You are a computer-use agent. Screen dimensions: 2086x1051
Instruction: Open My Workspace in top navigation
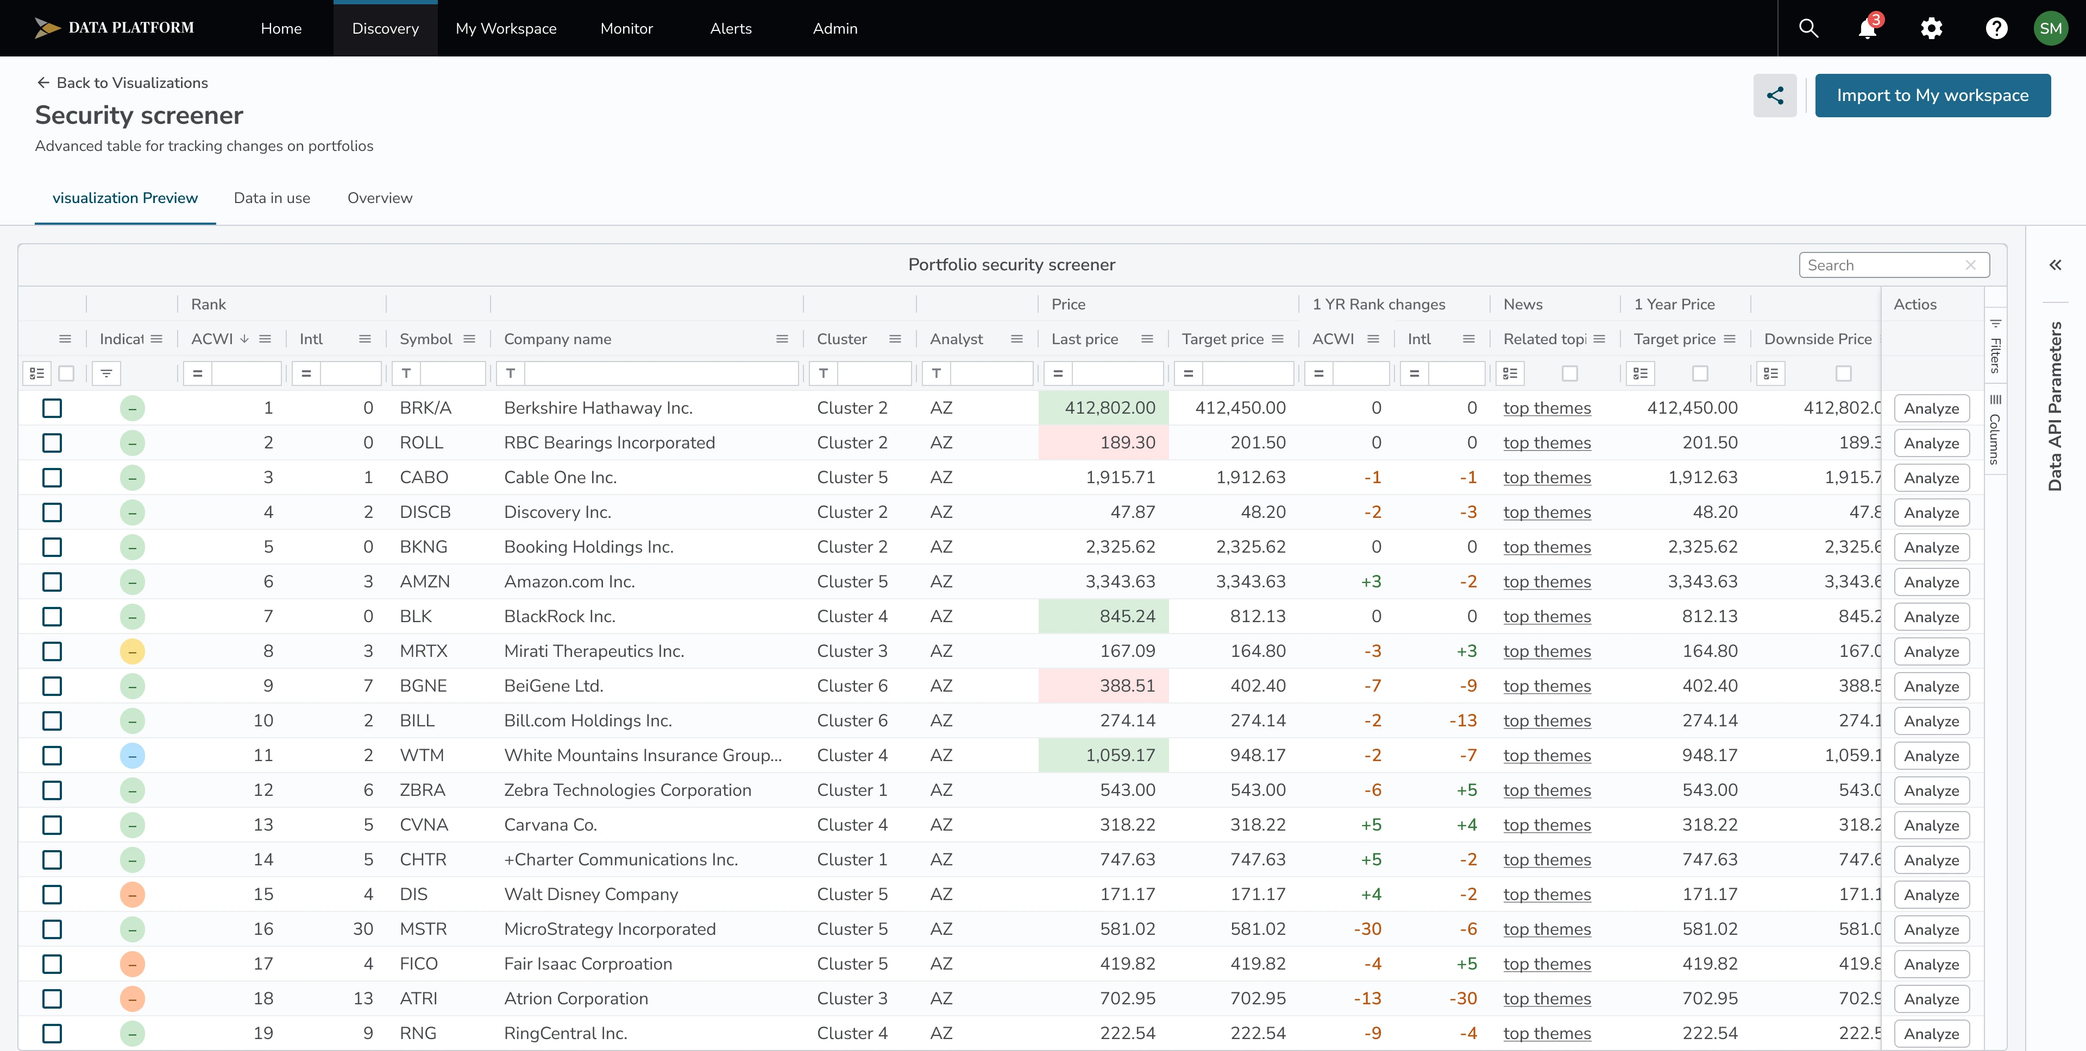click(x=506, y=28)
